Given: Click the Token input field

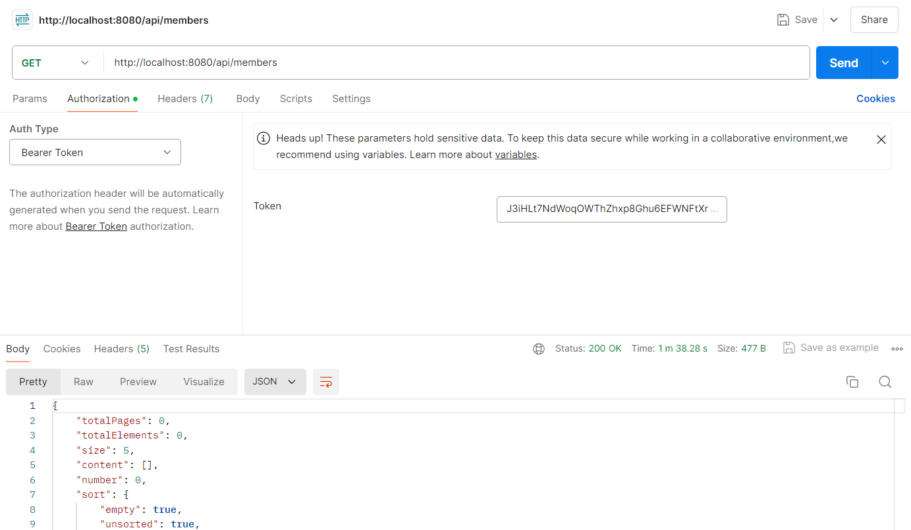Looking at the screenshot, I should coord(612,209).
